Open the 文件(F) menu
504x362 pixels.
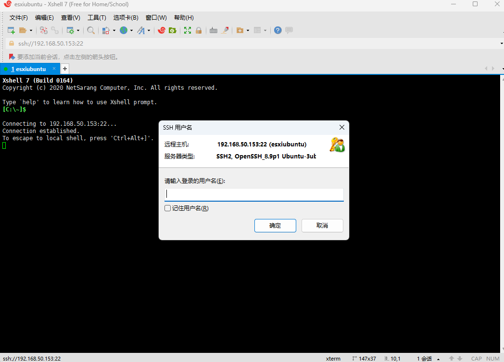tap(19, 18)
